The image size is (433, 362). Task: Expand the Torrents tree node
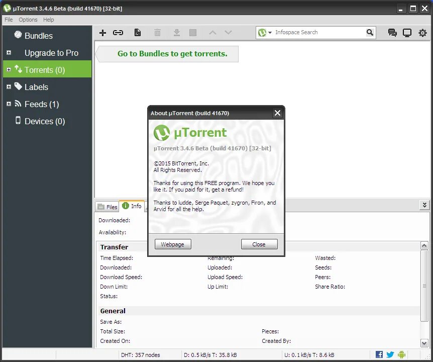click(9, 70)
